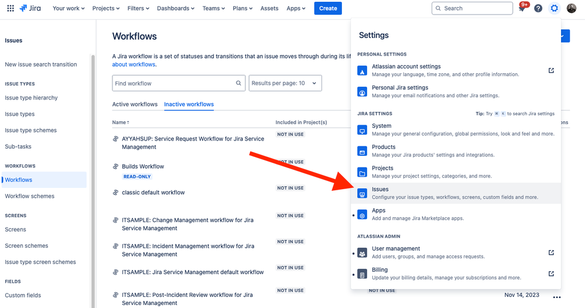Switch to the Active workflows tab
The height and width of the screenshot is (308, 585).
[x=135, y=104]
